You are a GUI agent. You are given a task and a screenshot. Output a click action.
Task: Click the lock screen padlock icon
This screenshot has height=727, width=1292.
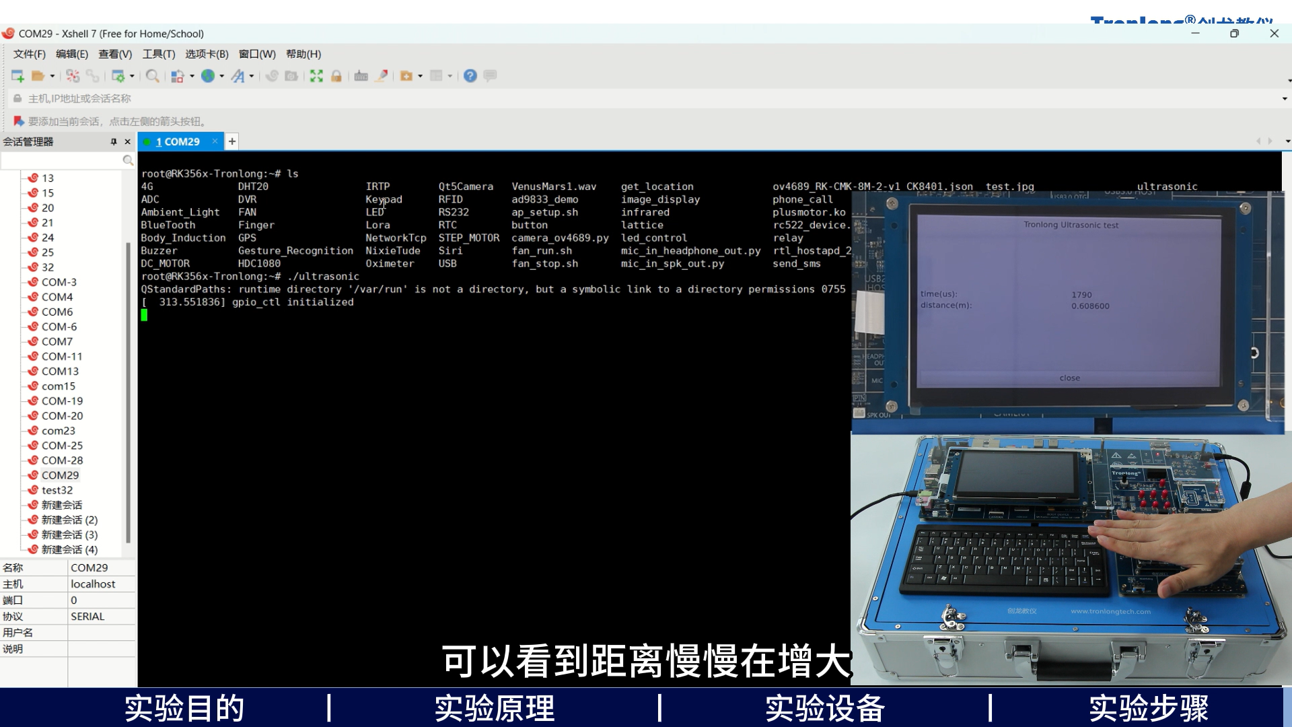pyautogui.click(x=336, y=76)
